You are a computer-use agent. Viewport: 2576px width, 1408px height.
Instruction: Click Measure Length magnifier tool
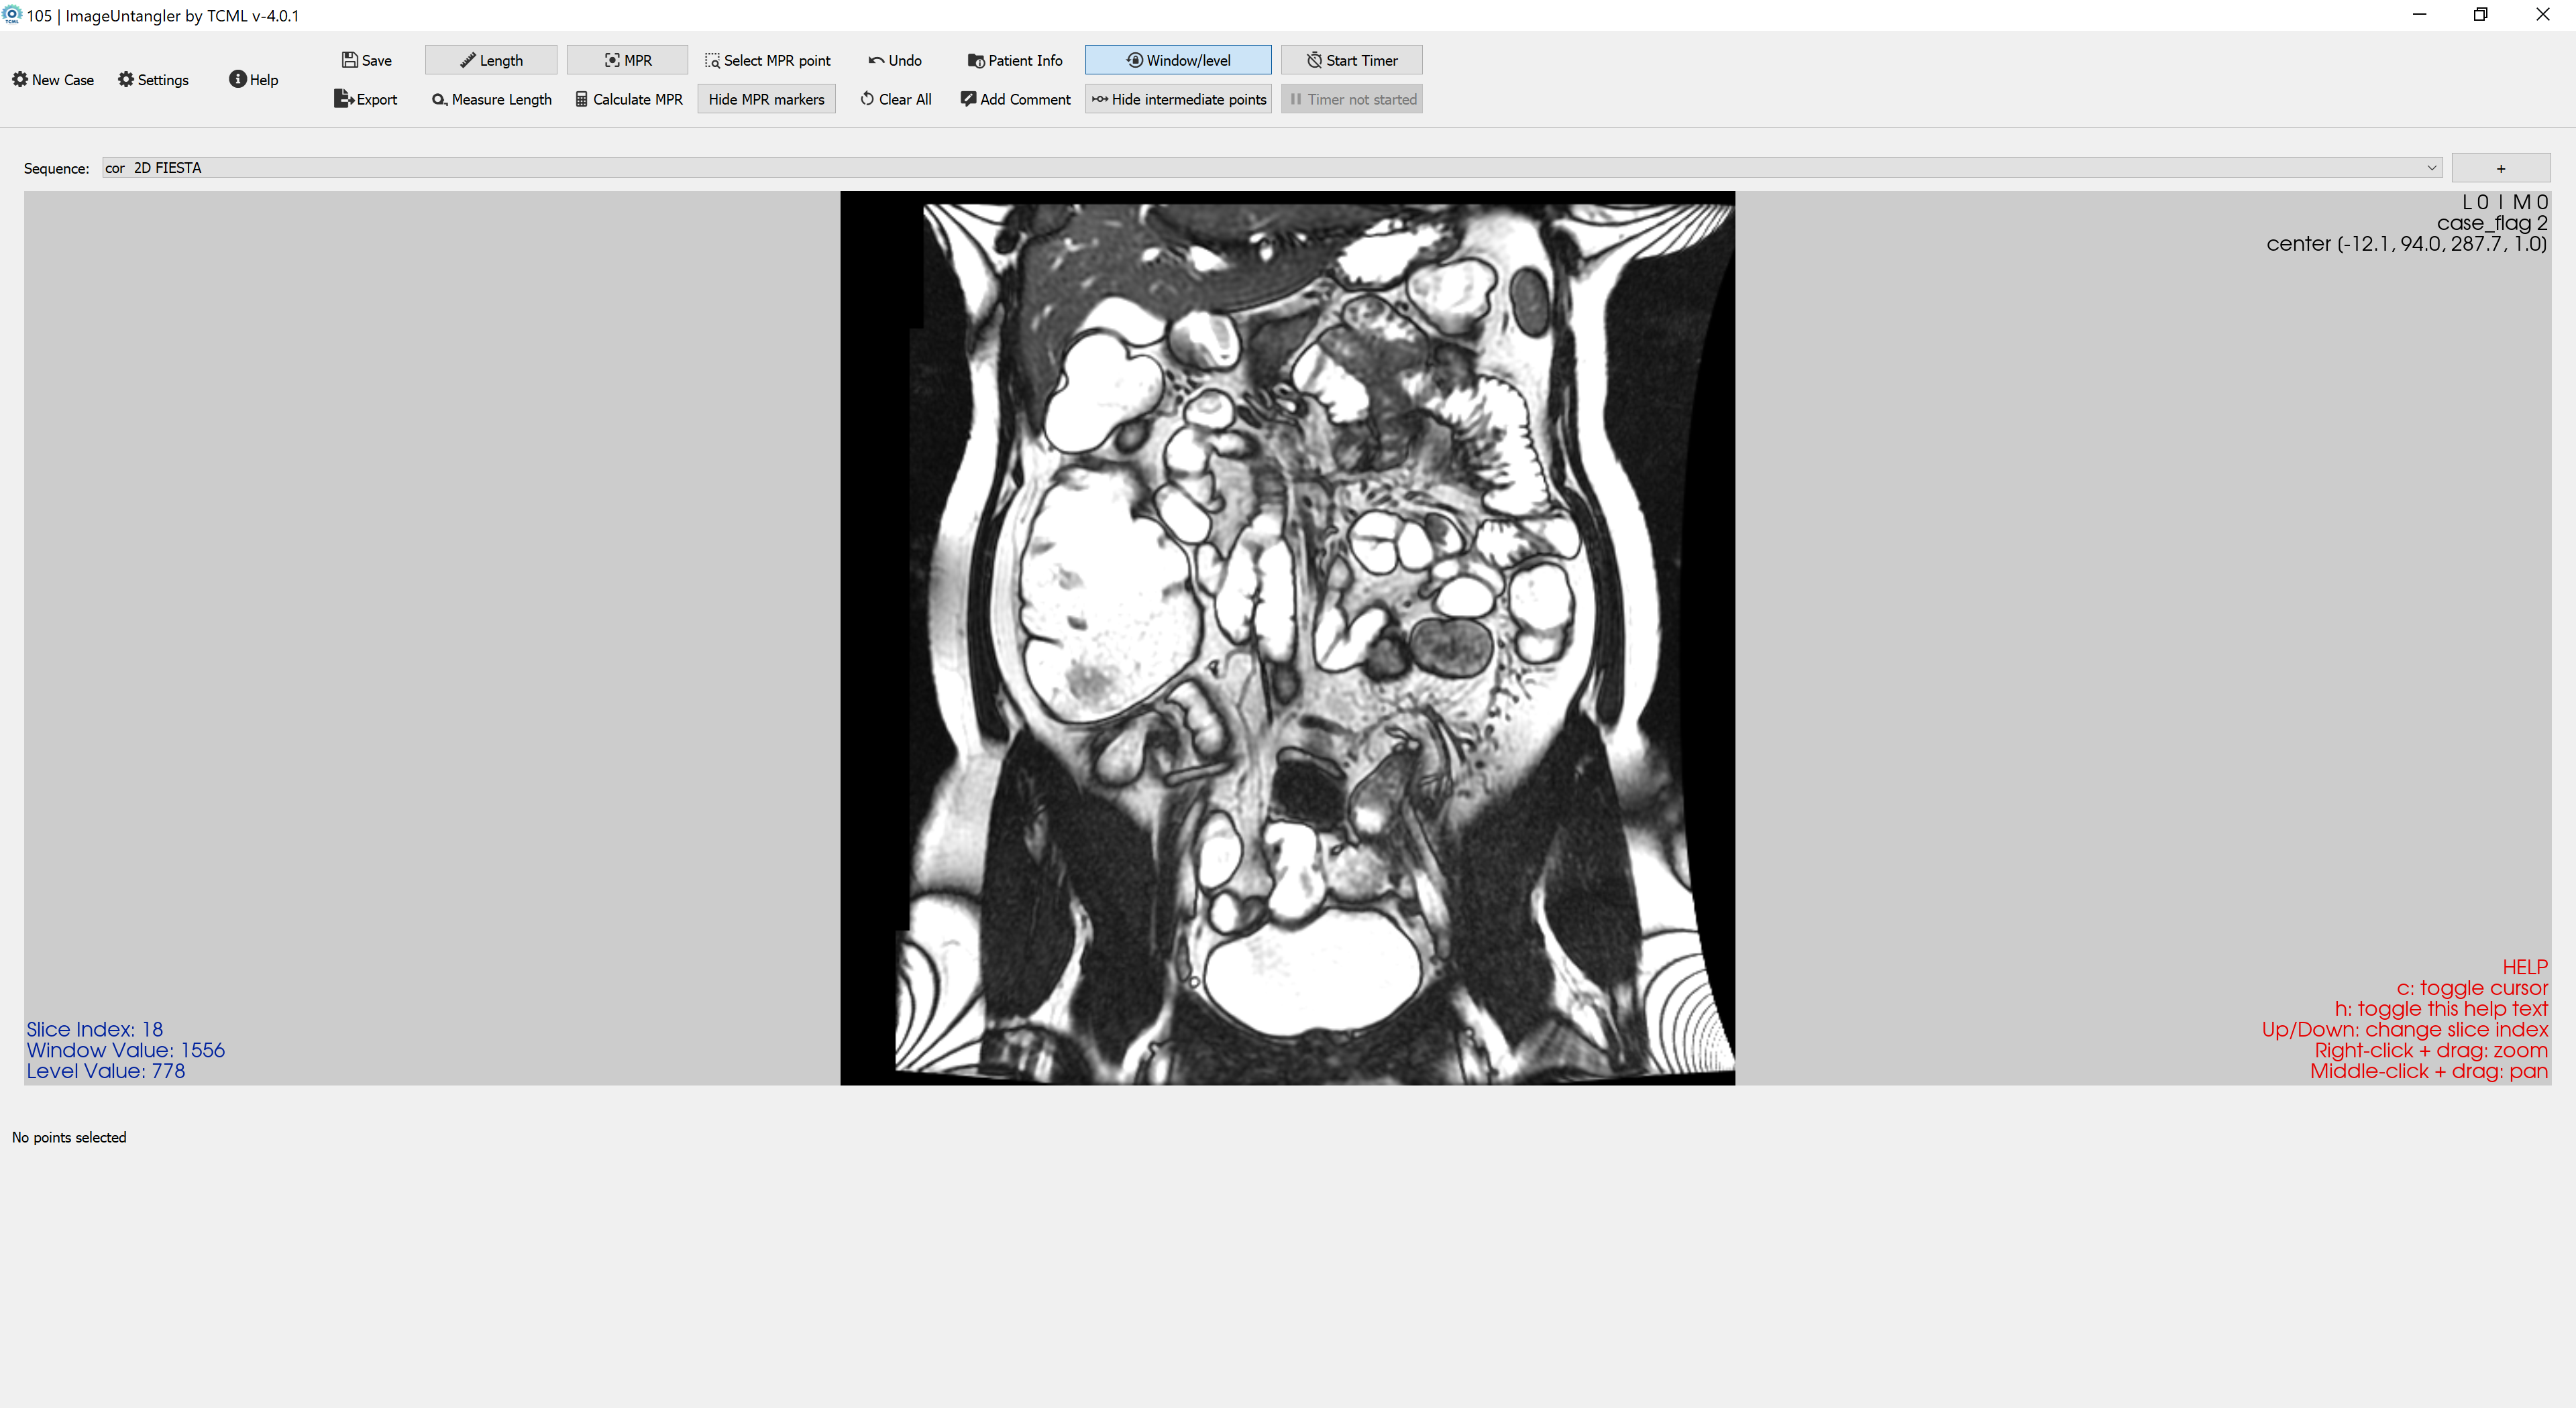[x=492, y=99]
